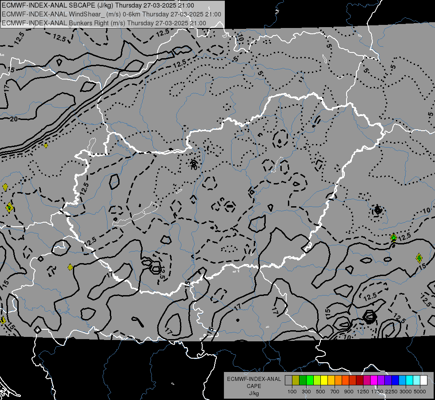Image resolution: width=435 pixels, height=400 pixels.
Task: Click the legend's ECMWF-INDEX-ANAL heading
Action: [x=254, y=379]
